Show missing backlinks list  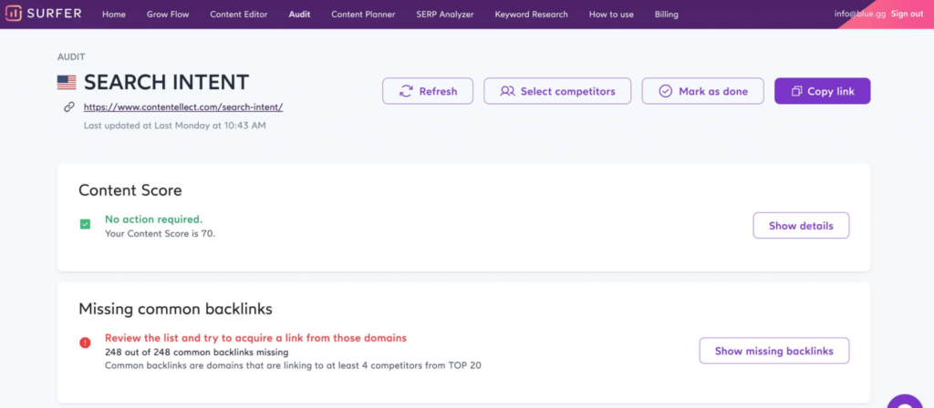coord(774,351)
